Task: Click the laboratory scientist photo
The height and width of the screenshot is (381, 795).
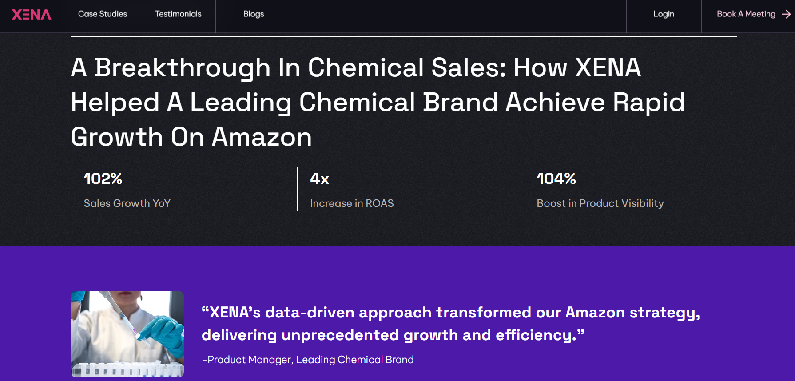Action: [x=127, y=333]
